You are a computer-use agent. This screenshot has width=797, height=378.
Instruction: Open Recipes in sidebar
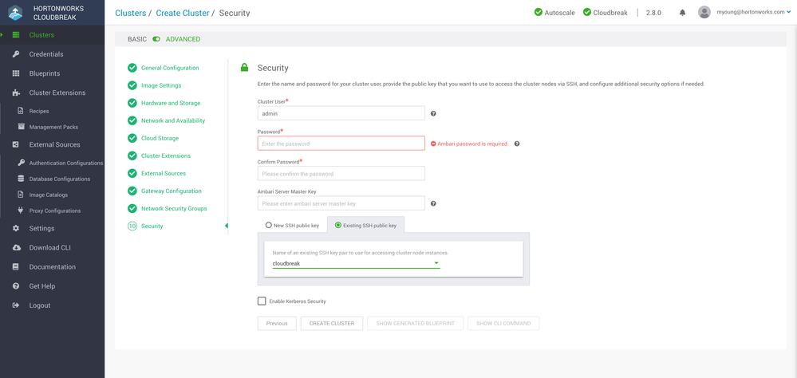pos(39,111)
